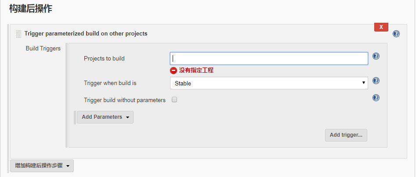The height and width of the screenshot is (177, 416).
Task: Select the Trigger parameterized build on other projects title
Action: pyautogui.click(x=86, y=34)
